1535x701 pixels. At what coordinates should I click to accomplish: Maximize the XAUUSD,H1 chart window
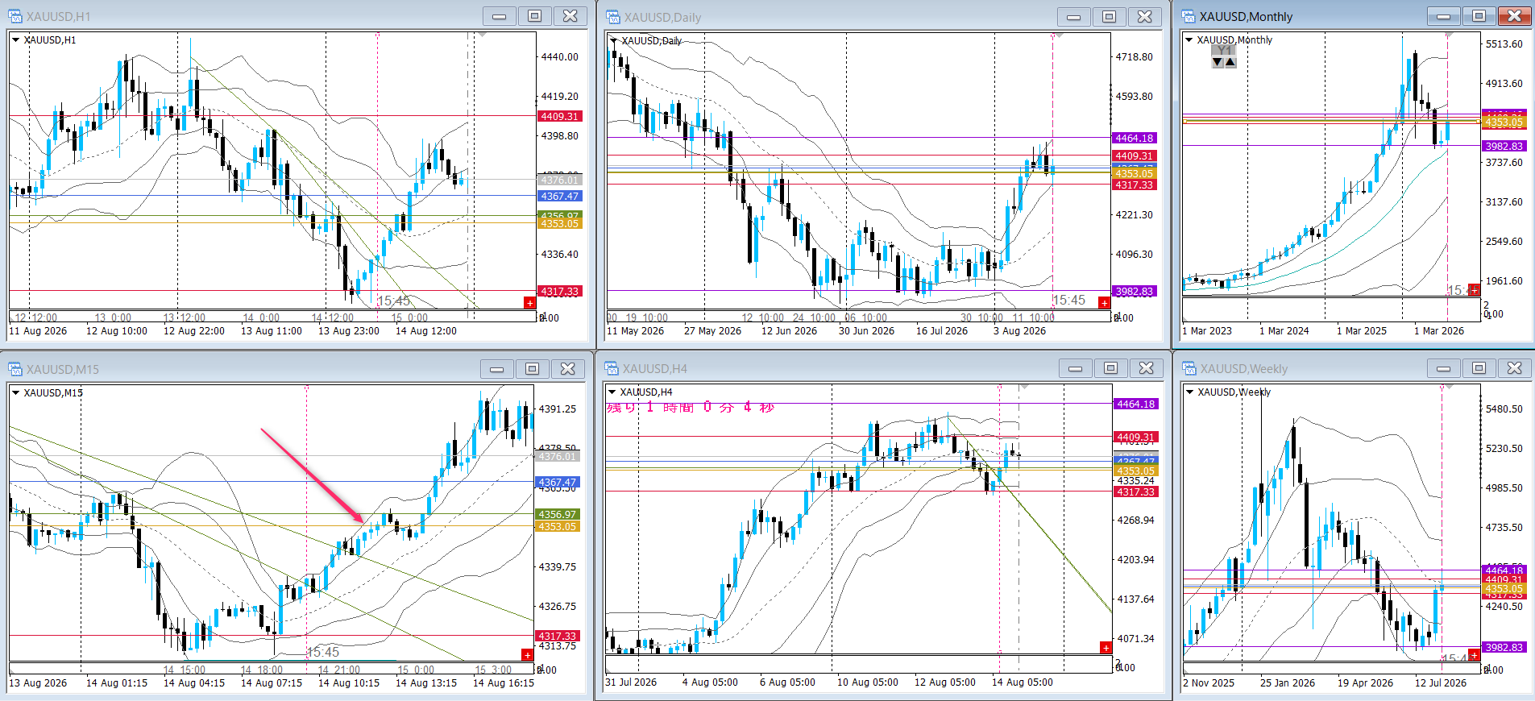535,16
